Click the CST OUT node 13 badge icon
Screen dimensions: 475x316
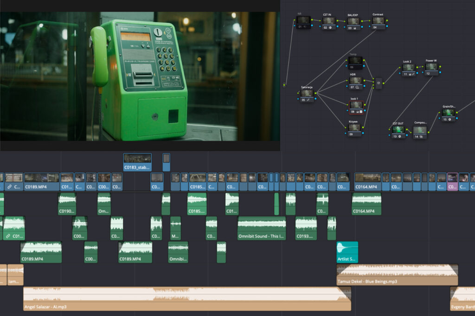(x=400, y=137)
